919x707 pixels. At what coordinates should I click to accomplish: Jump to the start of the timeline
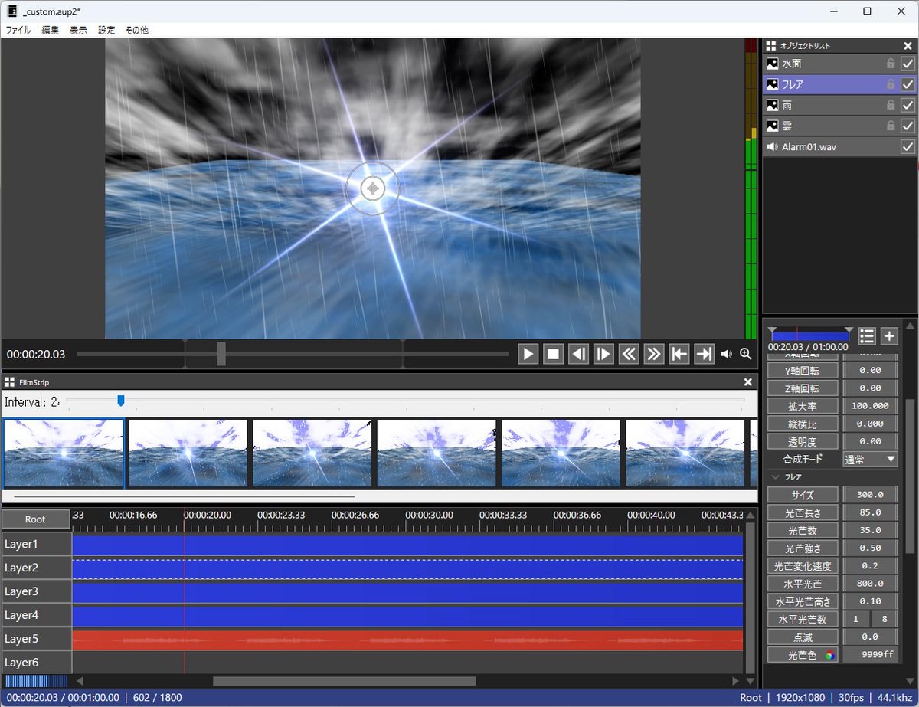(x=679, y=354)
